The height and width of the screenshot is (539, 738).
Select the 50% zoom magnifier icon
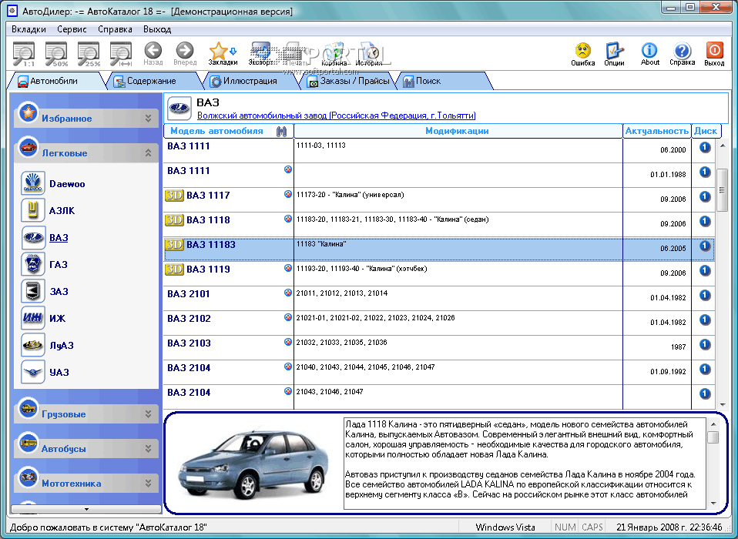pyautogui.click(x=56, y=52)
